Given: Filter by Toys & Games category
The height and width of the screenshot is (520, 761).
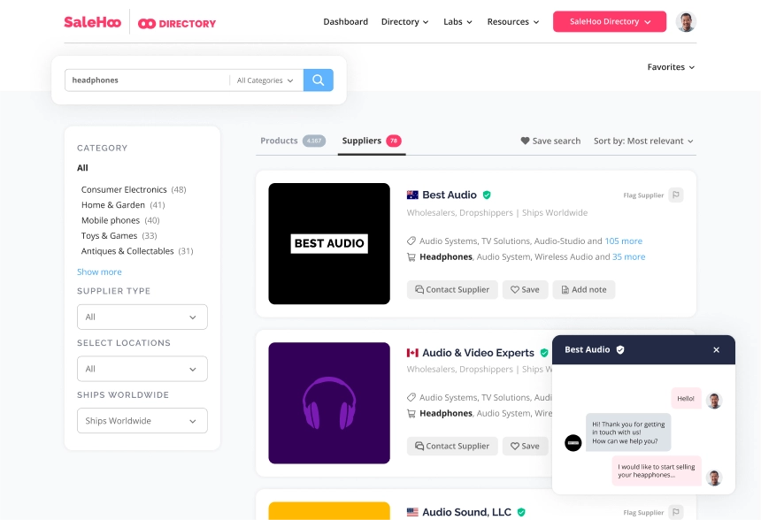Looking at the screenshot, I should tap(119, 236).
